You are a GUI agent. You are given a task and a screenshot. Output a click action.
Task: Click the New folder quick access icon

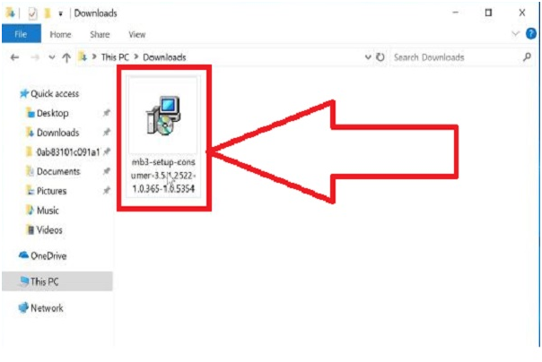(x=48, y=13)
